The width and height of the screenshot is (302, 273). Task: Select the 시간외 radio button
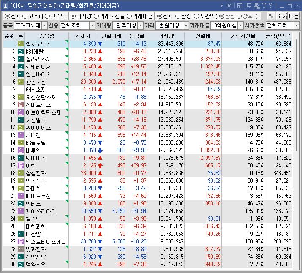coord(196,16)
